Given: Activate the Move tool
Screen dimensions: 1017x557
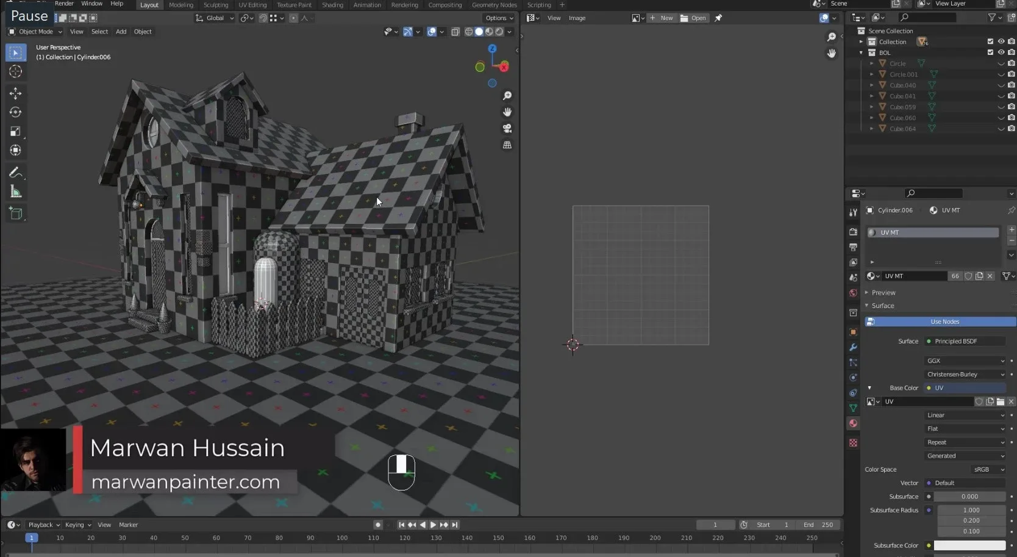Looking at the screenshot, I should coord(16,93).
